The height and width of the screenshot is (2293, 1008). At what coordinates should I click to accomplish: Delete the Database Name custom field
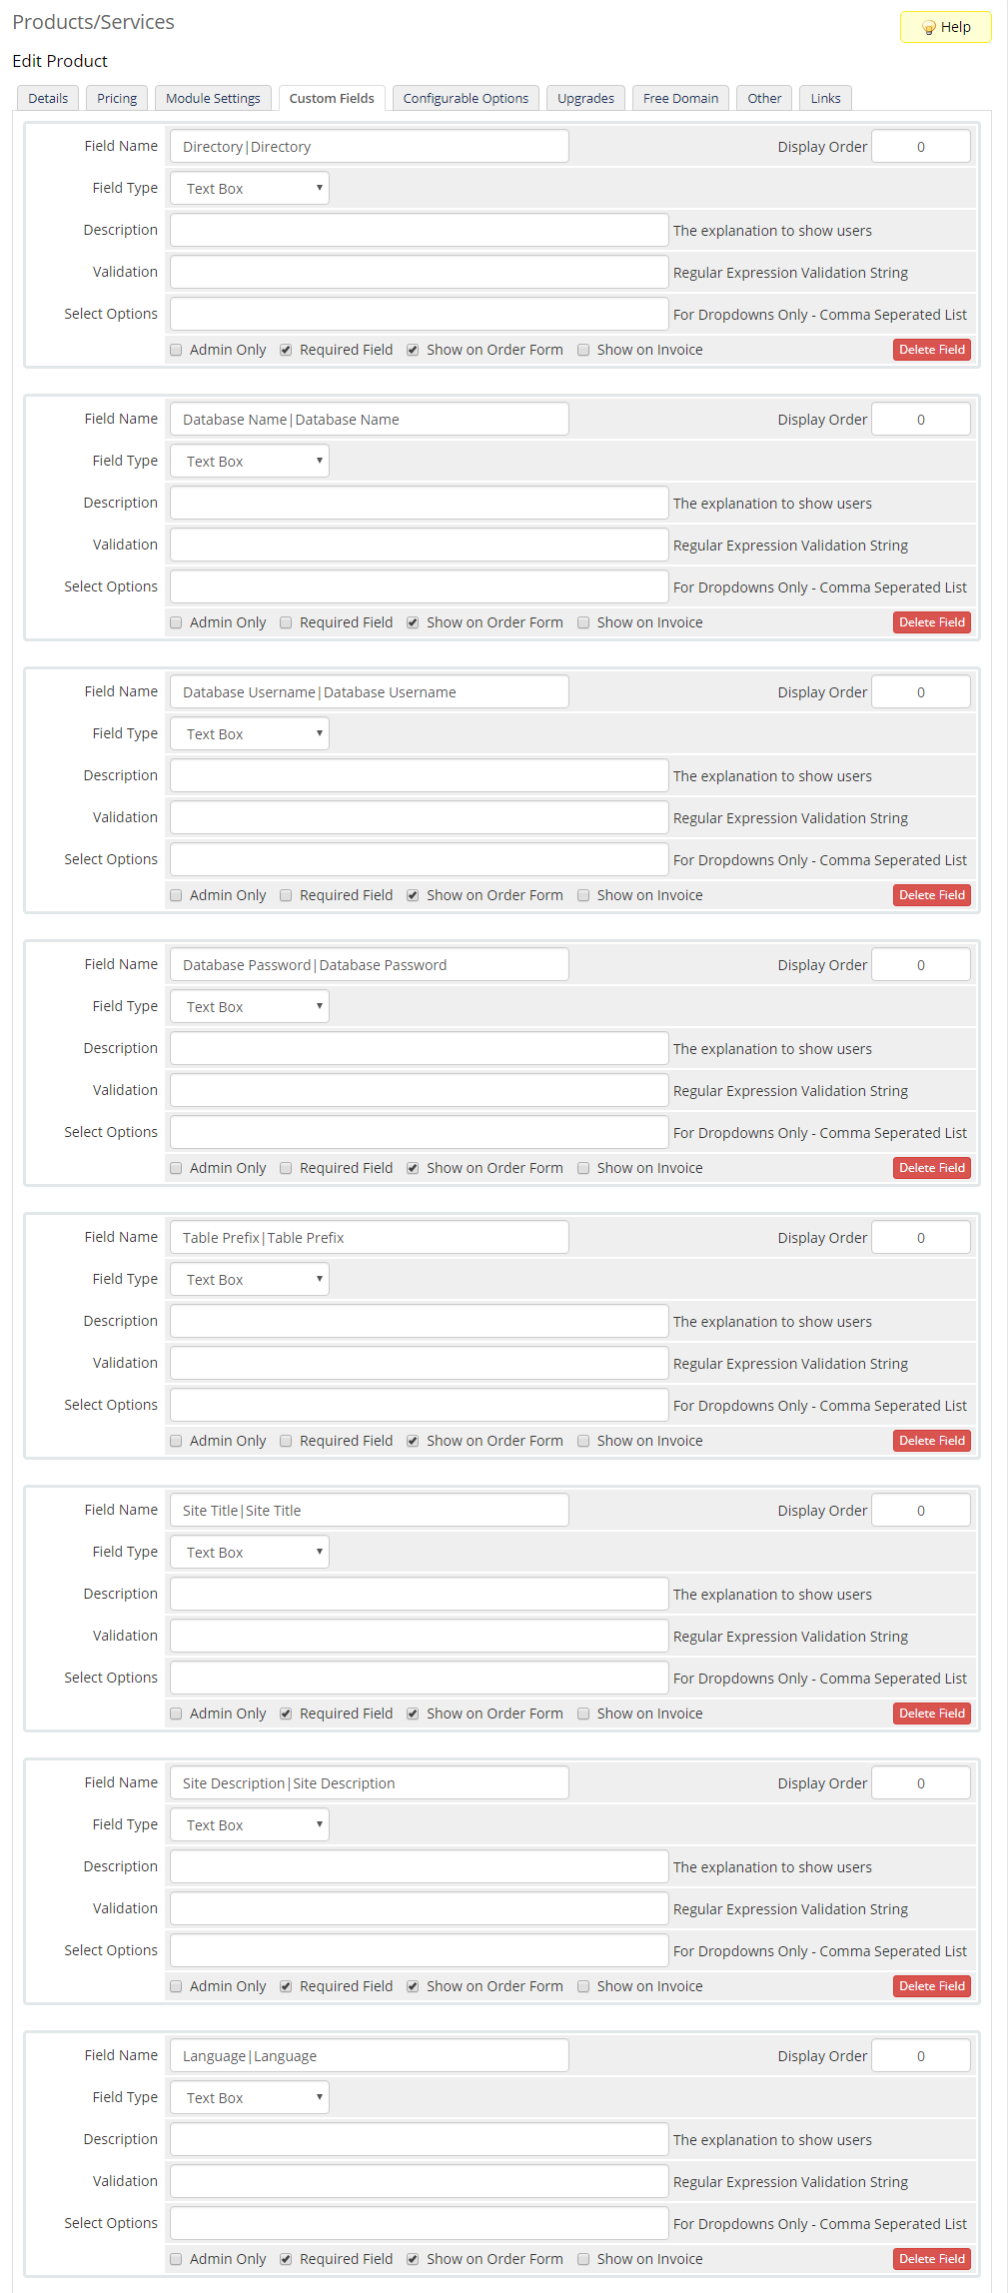coord(931,622)
